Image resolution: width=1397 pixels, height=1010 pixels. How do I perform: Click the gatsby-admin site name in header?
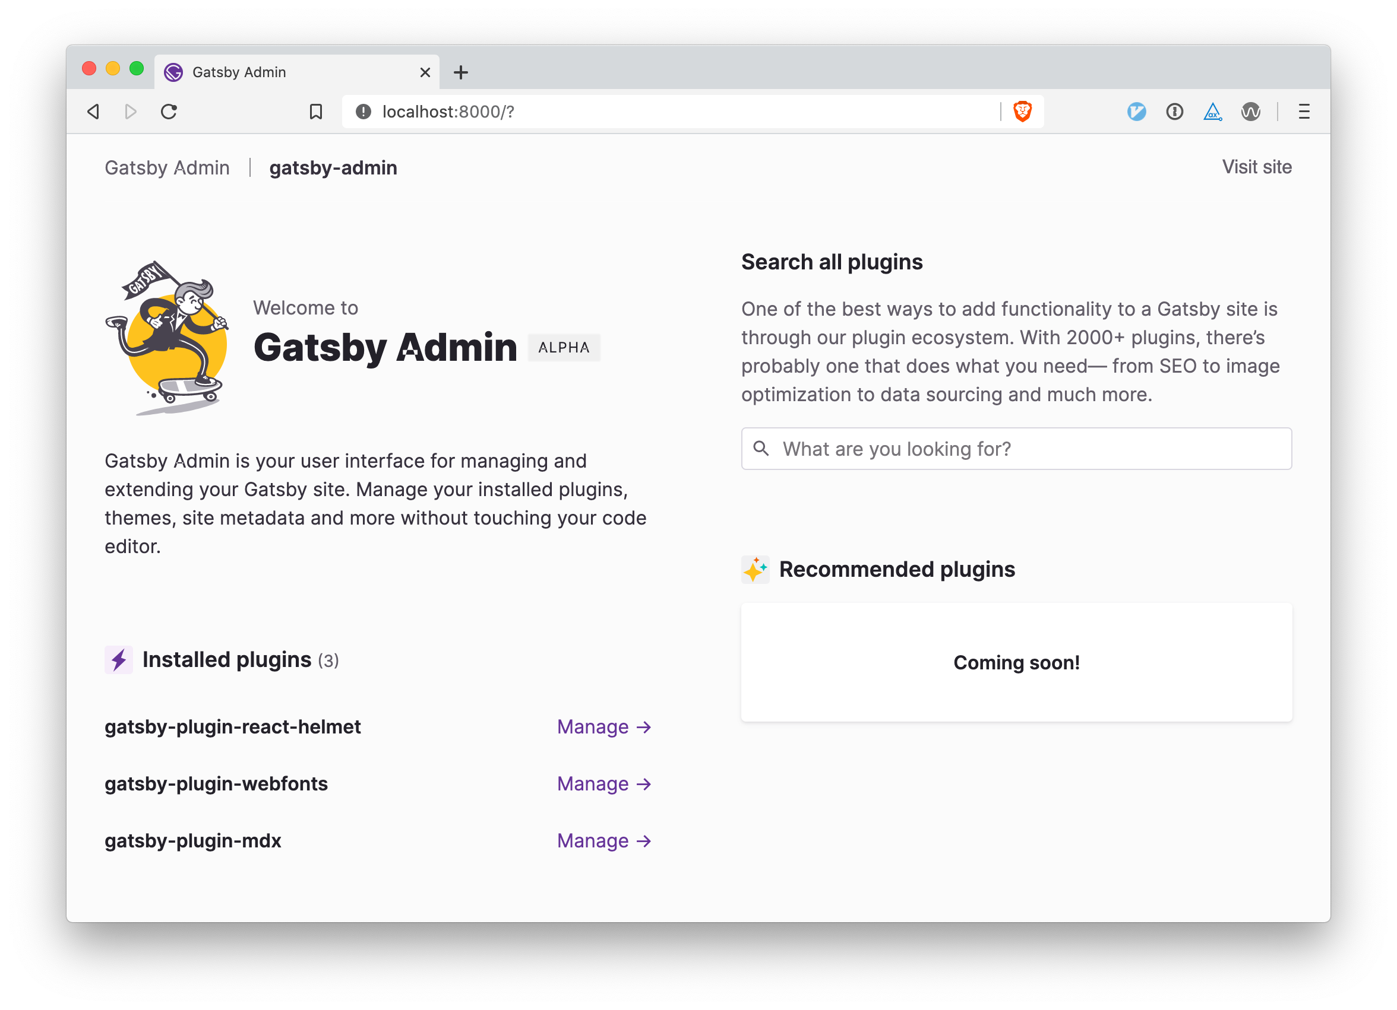pos(333,167)
